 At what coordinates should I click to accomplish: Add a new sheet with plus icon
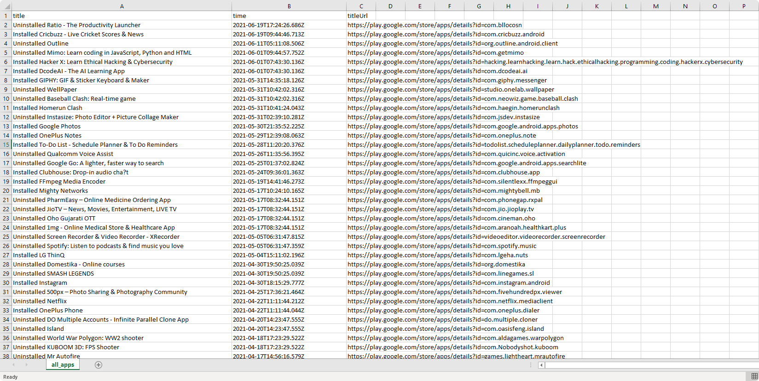tap(98, 365)
